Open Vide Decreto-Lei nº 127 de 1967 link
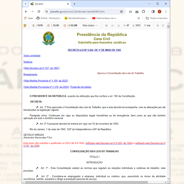This screenshot has height=184, width=184. (x=41, y=68)
